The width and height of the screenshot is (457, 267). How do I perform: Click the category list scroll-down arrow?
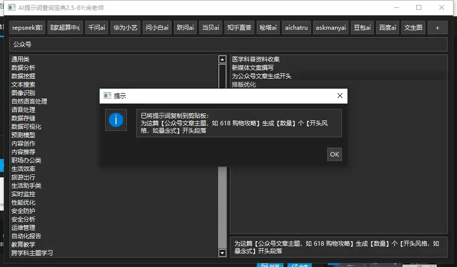tap(223, 253)
